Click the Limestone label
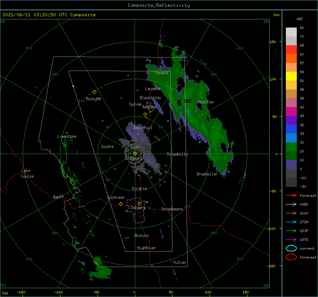This screenshot has height=297, width=318. coord(67,136)
